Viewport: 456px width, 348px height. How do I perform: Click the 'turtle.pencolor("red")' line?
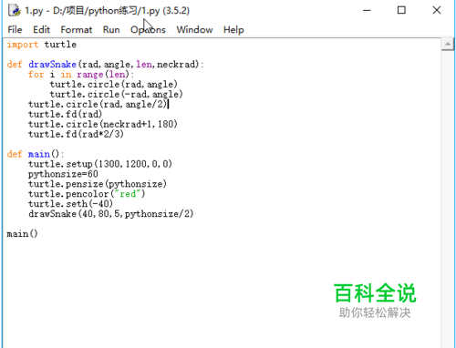[x=87, y=194]
